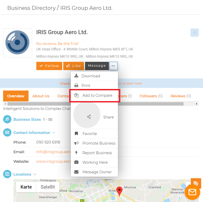Open the Followers (0) tab
This screenshot has height=202, width=203.
pyautogui.click(x=151, y=96)
